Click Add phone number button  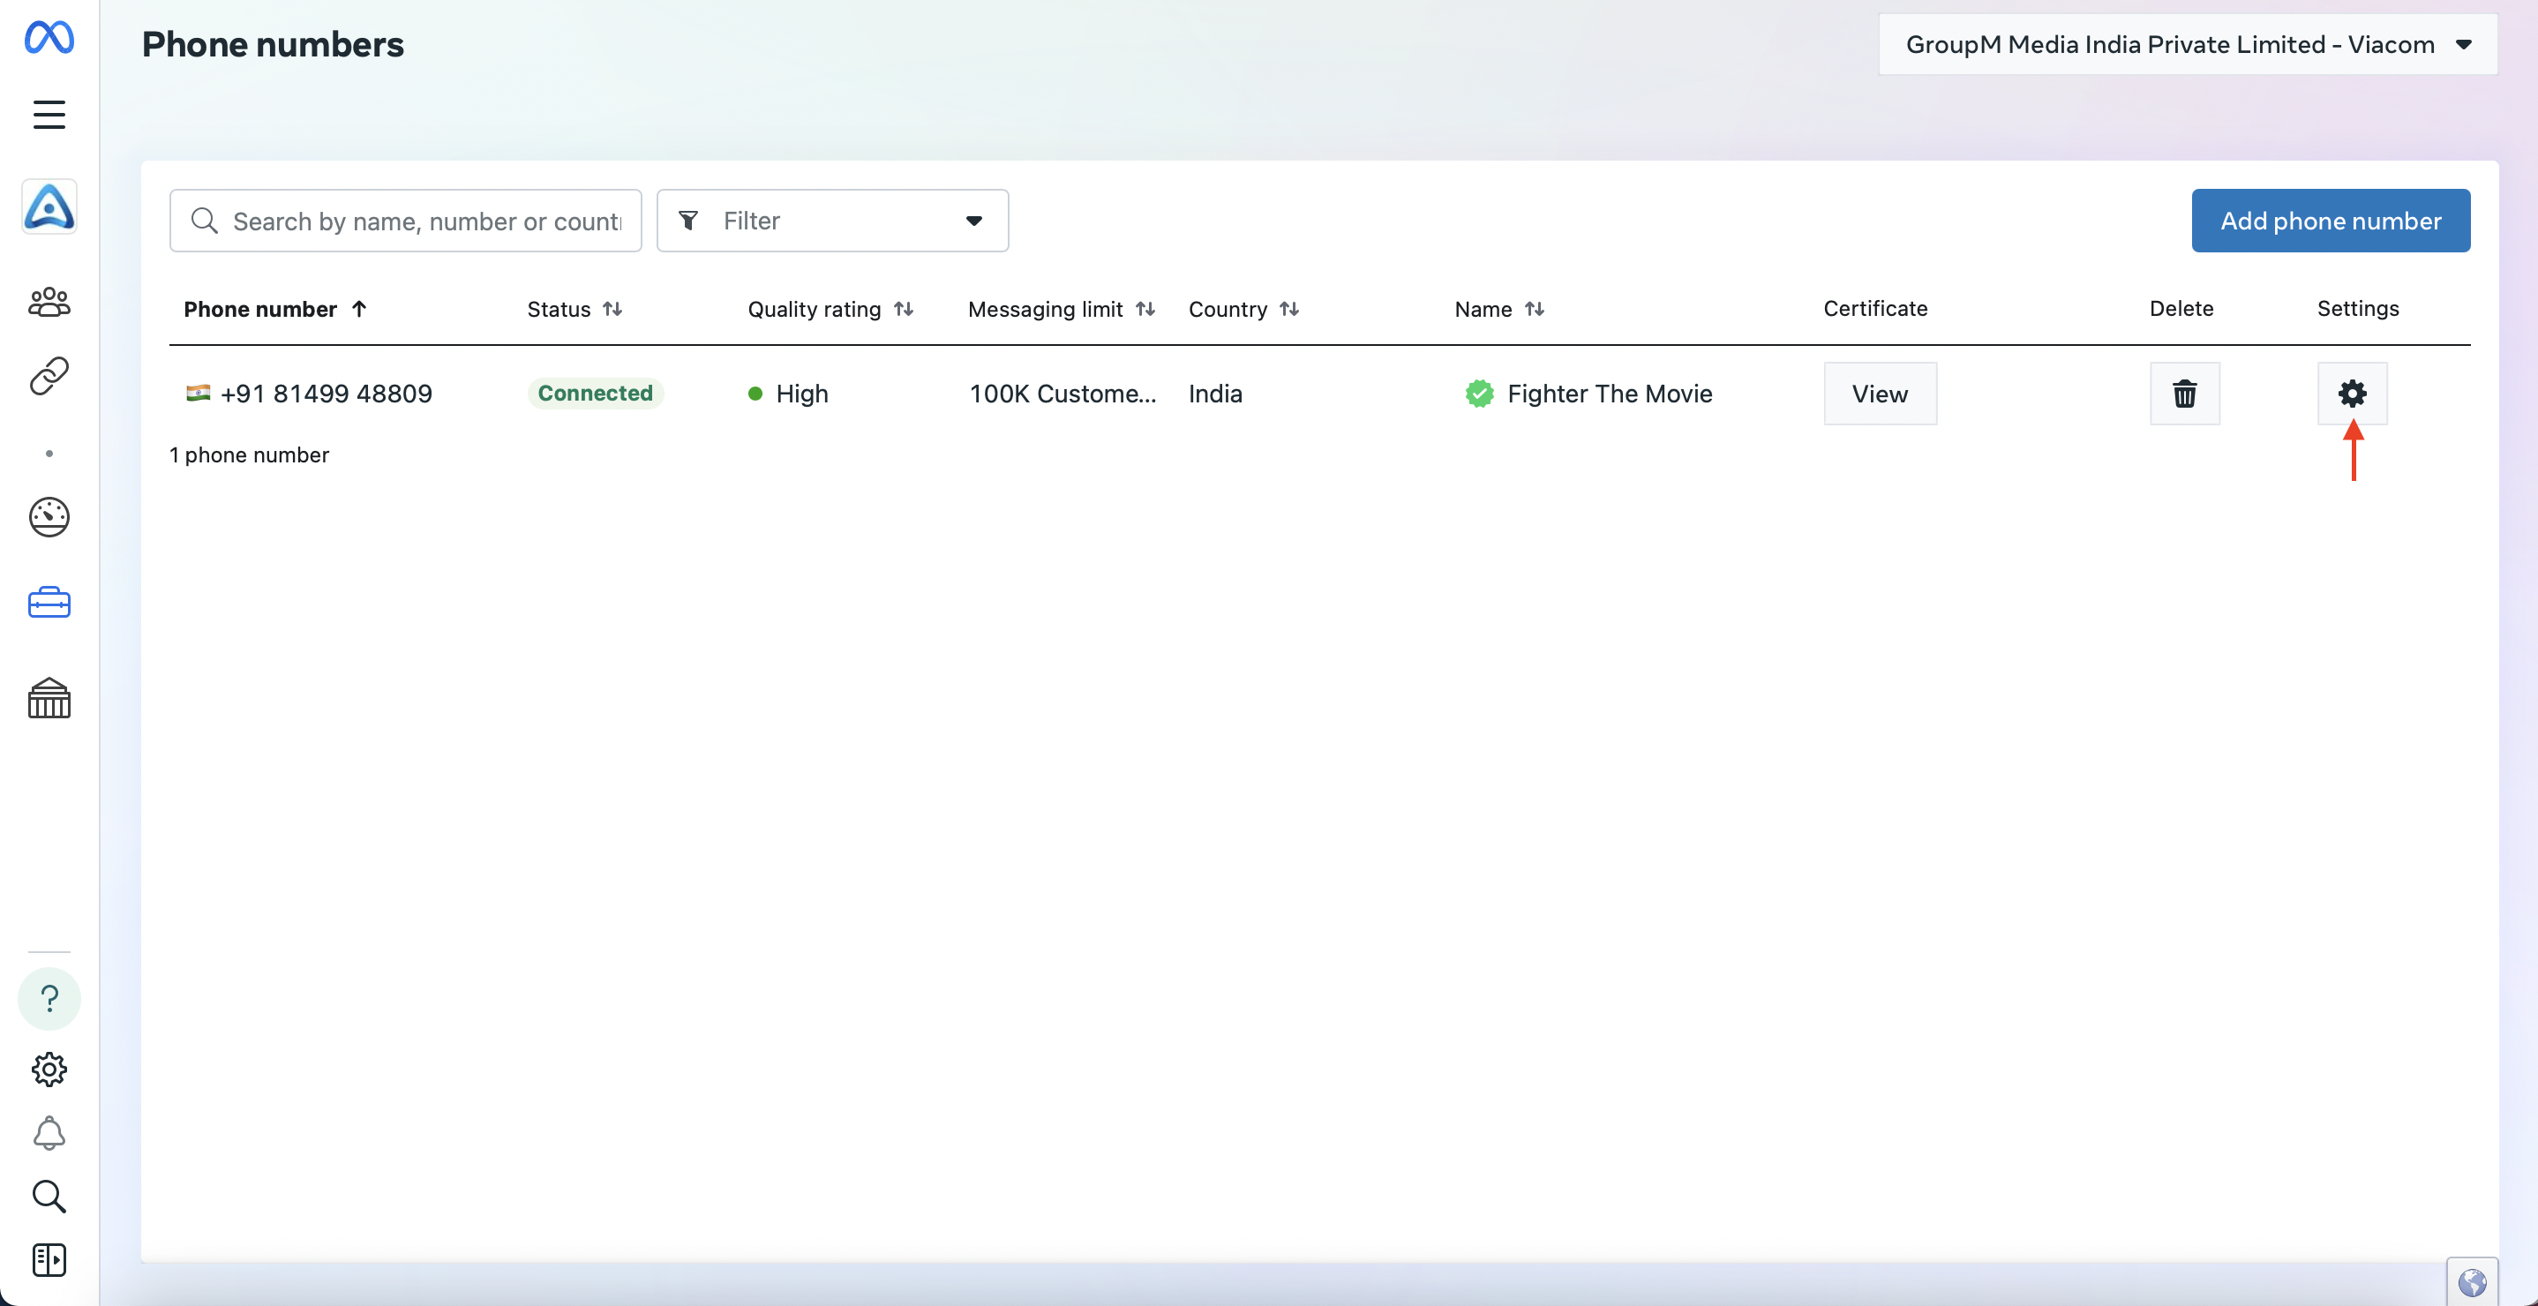tap(2330, 221)
